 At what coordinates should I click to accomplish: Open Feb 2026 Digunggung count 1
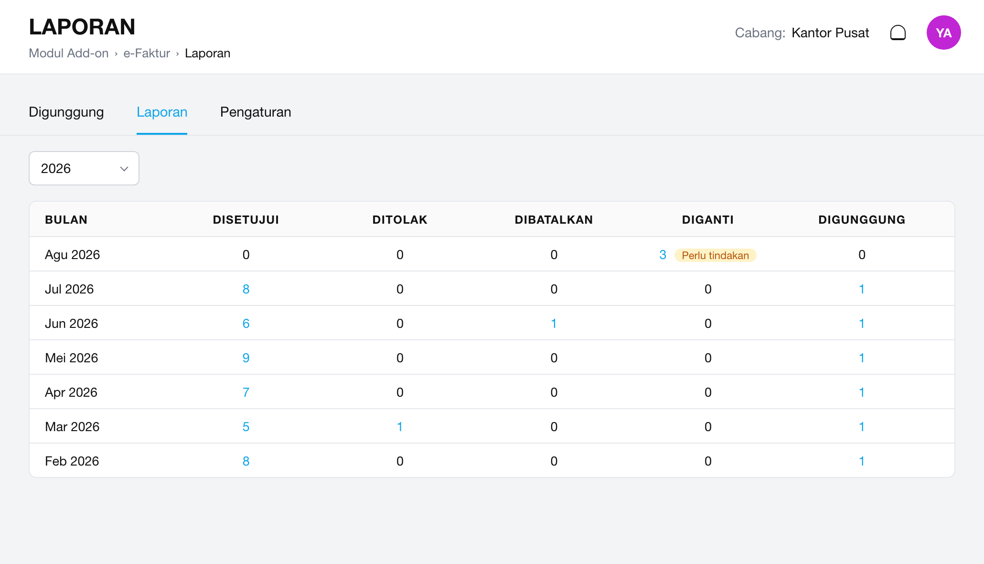(x=862, y=461)
